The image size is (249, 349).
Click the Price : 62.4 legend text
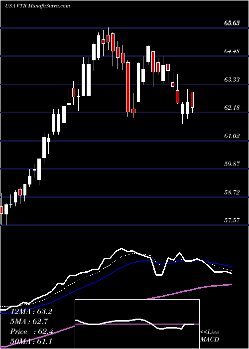(31, 332)
